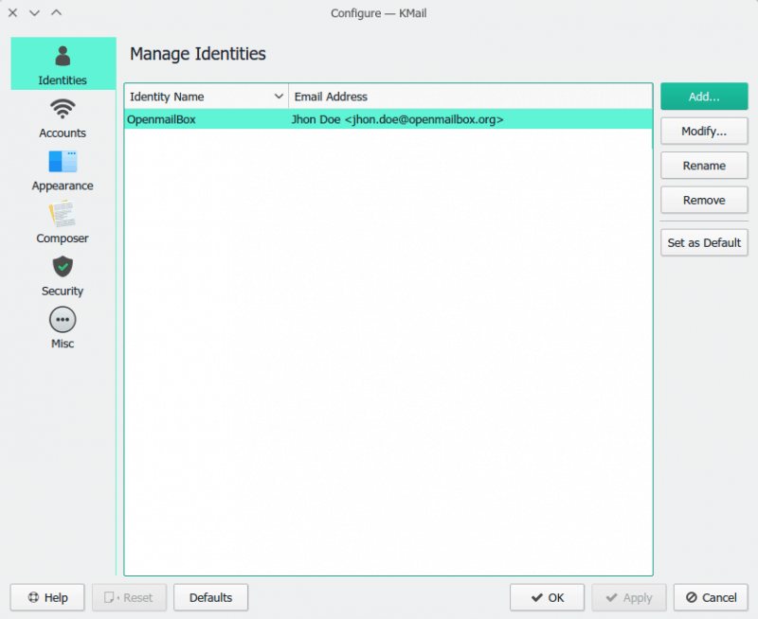
Task: Open the Identities page in sidebar
Action: [62, 64]
